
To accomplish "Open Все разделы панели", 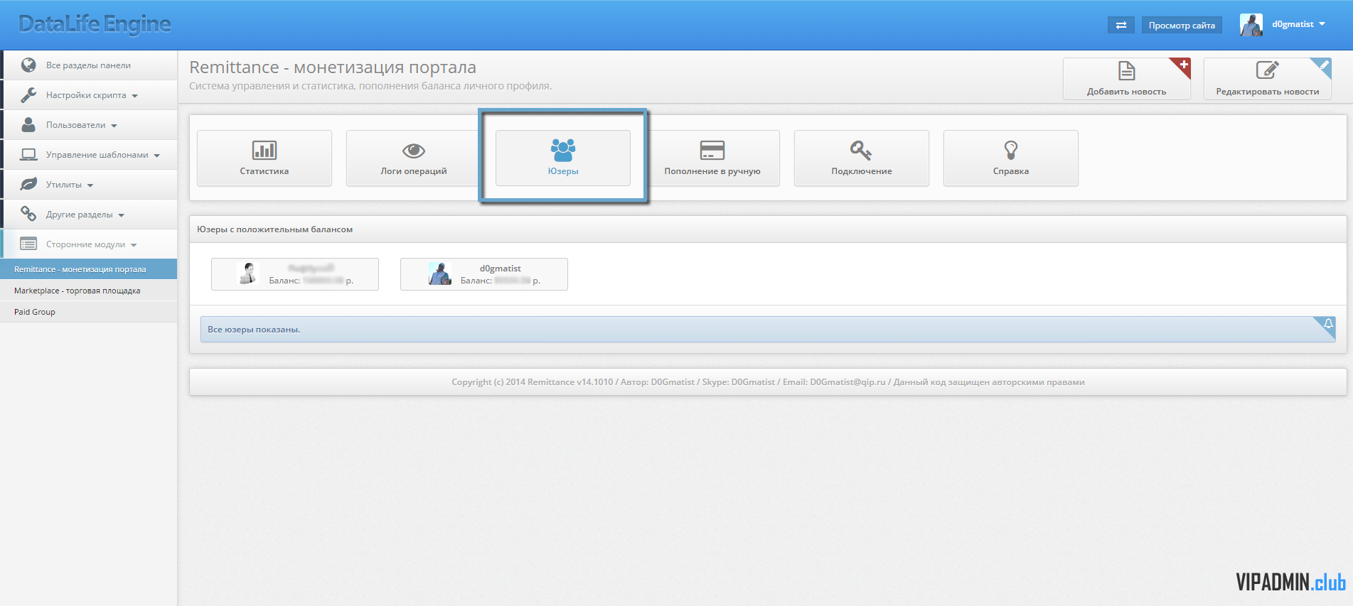I will pos(88,65).
